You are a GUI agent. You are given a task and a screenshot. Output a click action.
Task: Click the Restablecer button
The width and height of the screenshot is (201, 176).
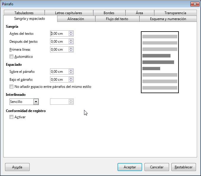pos(183,167)
